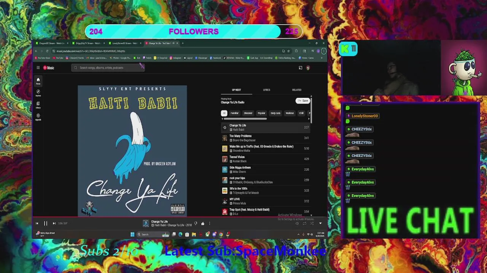Select the Deep cuts filter chip
The width and height of the screenshot is (487, 273).
click(275, 113)
